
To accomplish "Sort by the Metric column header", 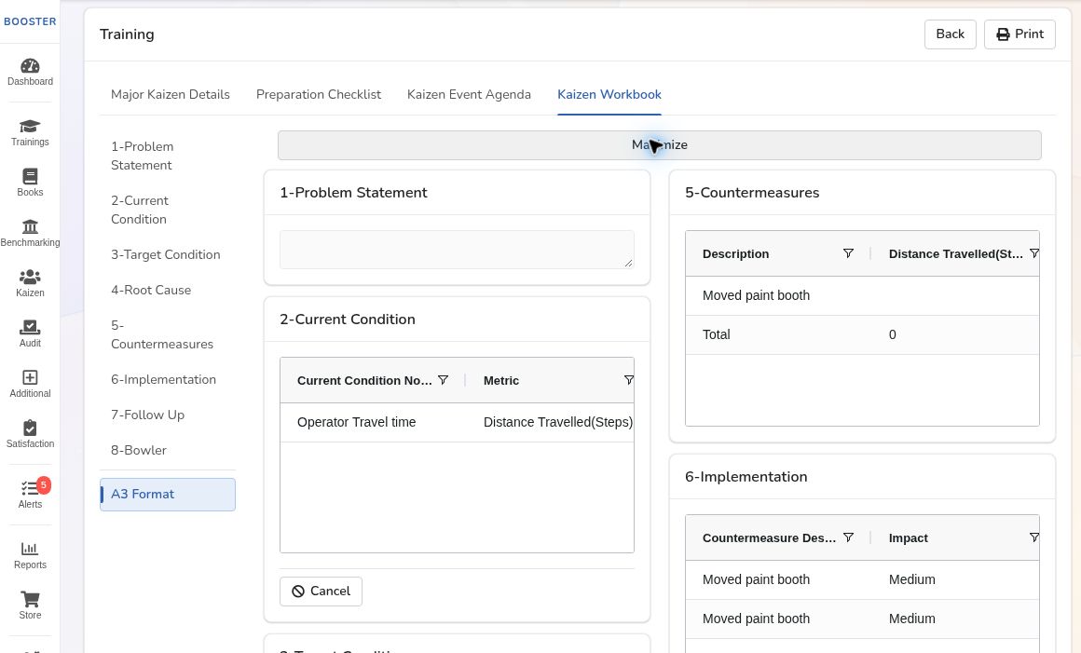I will coord(501,380).
